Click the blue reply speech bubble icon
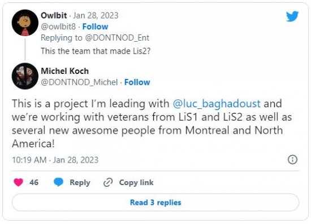The height and width of the screenshot is (224, 311). point(58,182)
